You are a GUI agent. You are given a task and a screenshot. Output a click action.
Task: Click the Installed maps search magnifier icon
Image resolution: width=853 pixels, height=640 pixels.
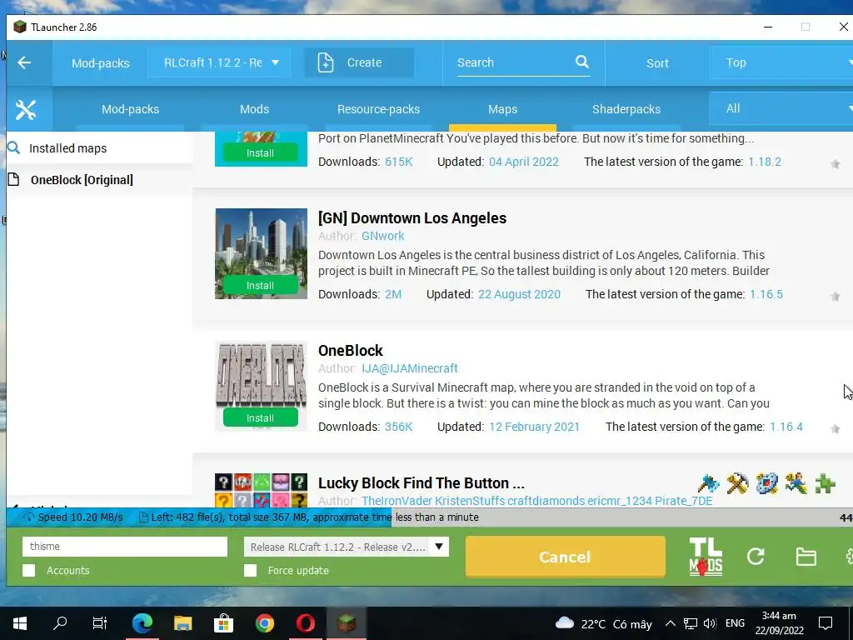[x=13, y=148]
